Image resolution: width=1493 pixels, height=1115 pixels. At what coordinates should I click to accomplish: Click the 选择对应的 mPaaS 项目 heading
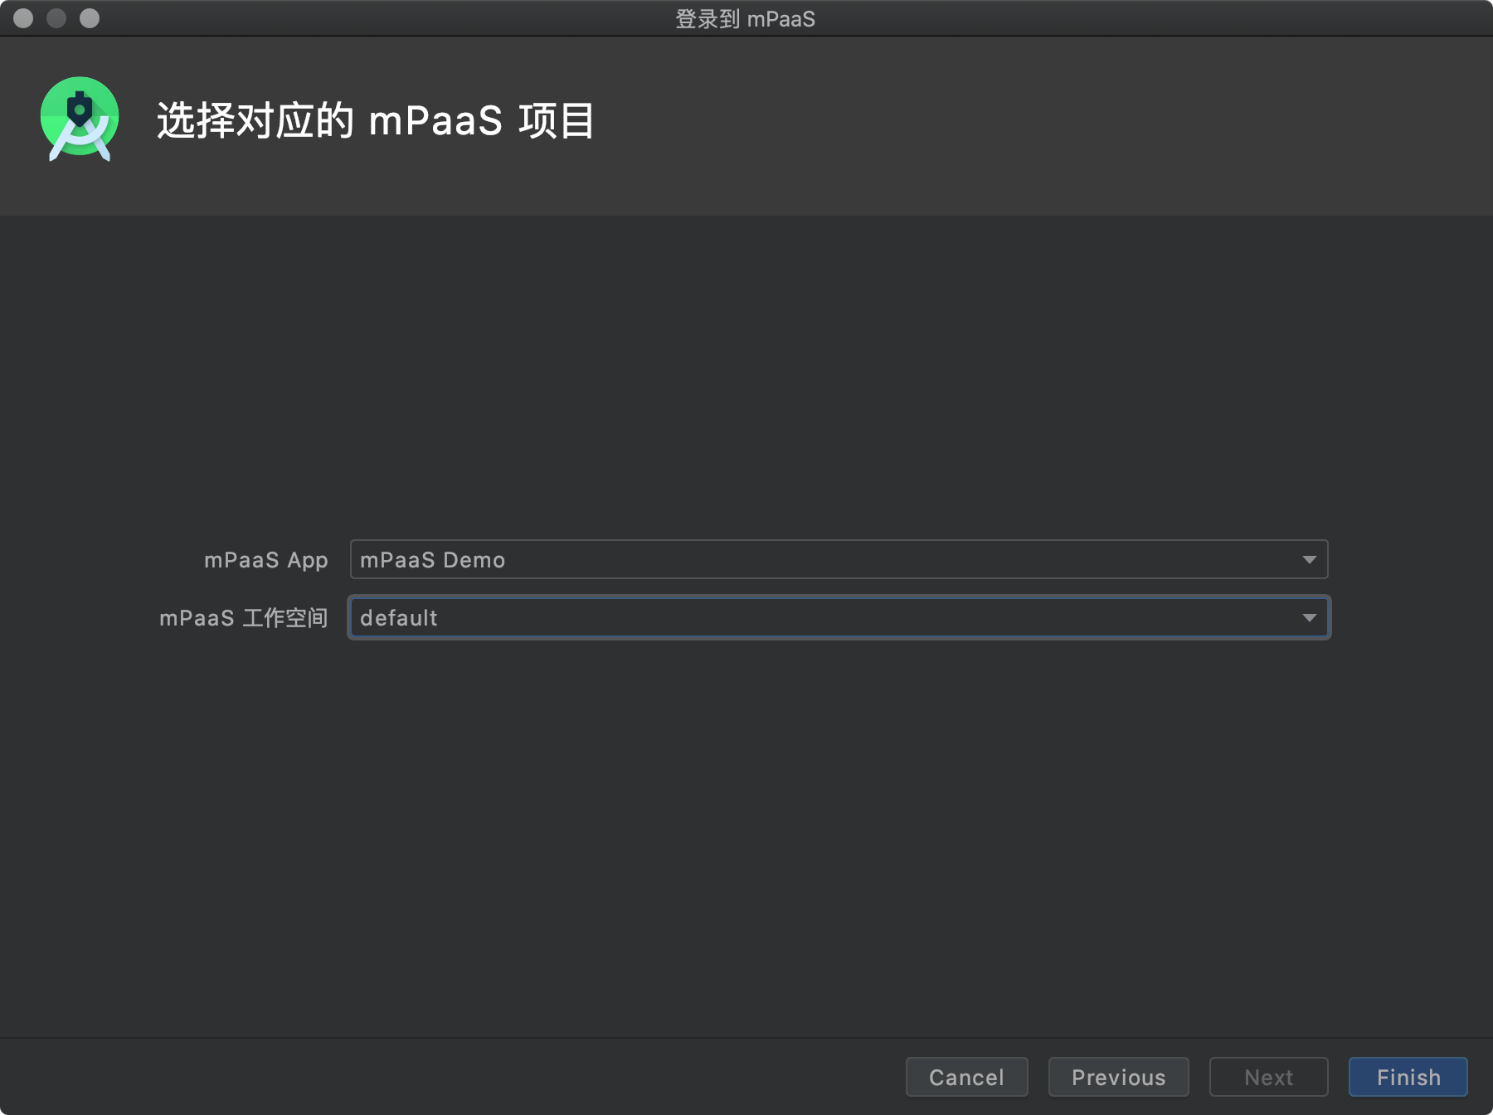(x=375, y=120)
